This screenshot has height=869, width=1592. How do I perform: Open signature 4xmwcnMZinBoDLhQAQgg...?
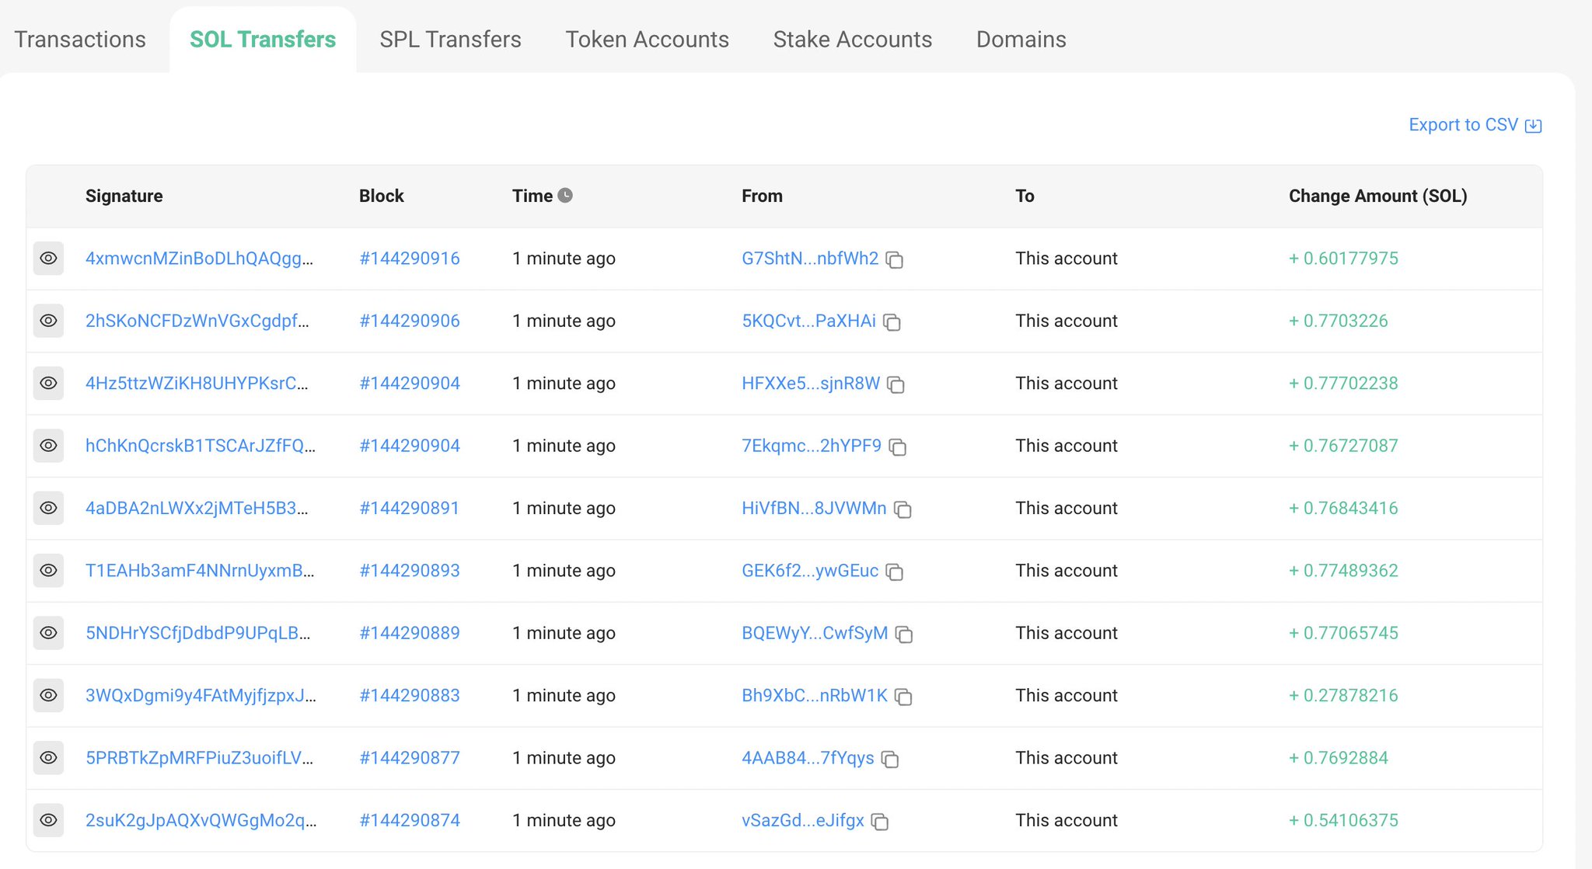[x=200, y=259]
